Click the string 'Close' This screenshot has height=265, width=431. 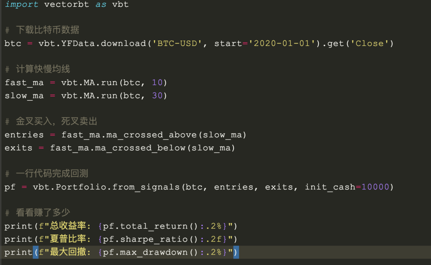pos(370,44)
